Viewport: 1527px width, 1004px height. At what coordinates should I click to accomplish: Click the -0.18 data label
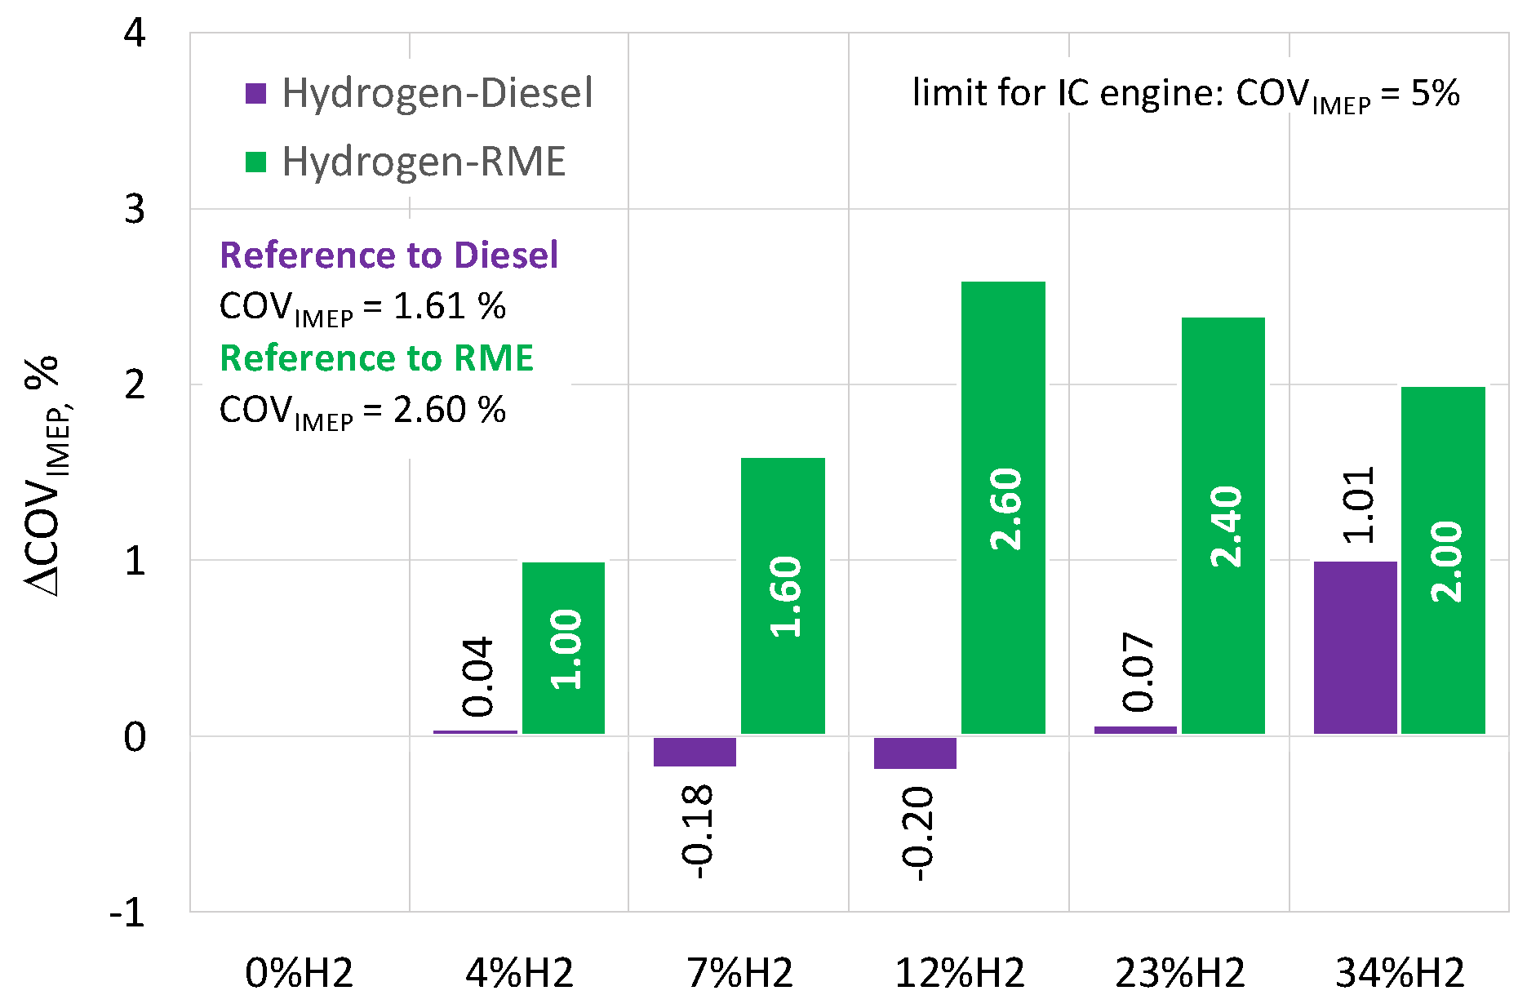pyautogui.click(x=696, y=832)
